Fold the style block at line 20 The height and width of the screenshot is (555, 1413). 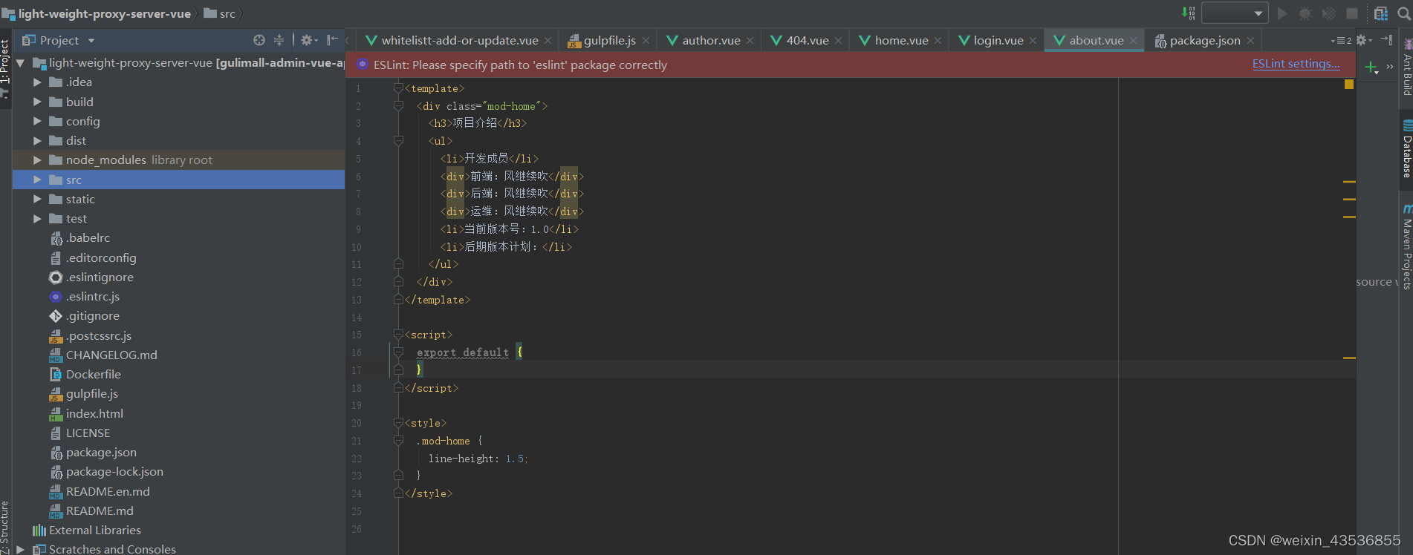pyautogui.click(x=398, y=423)
